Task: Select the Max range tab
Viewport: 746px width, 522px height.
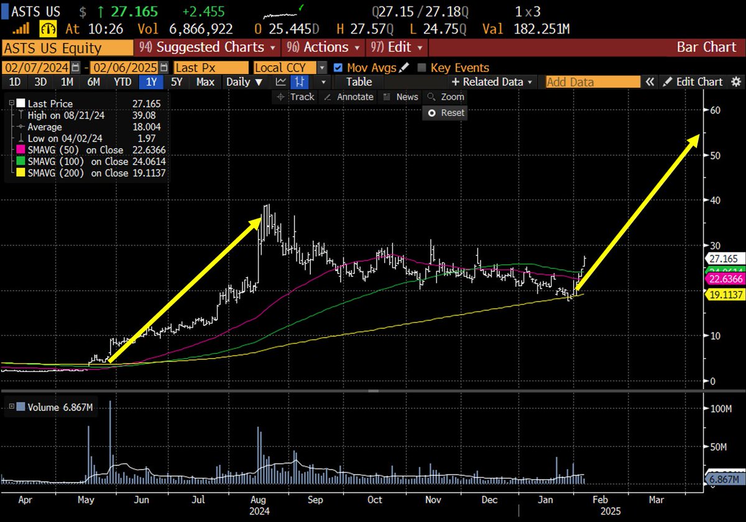Action: (205, 82)
